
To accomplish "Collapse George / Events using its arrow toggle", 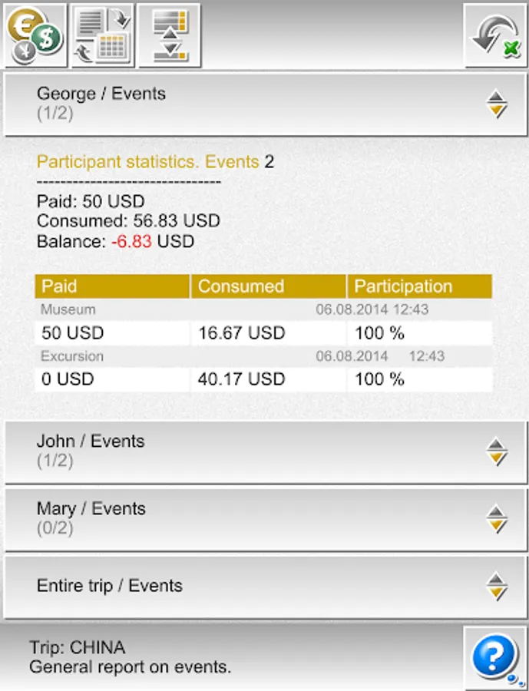I will tap(497, 104).
